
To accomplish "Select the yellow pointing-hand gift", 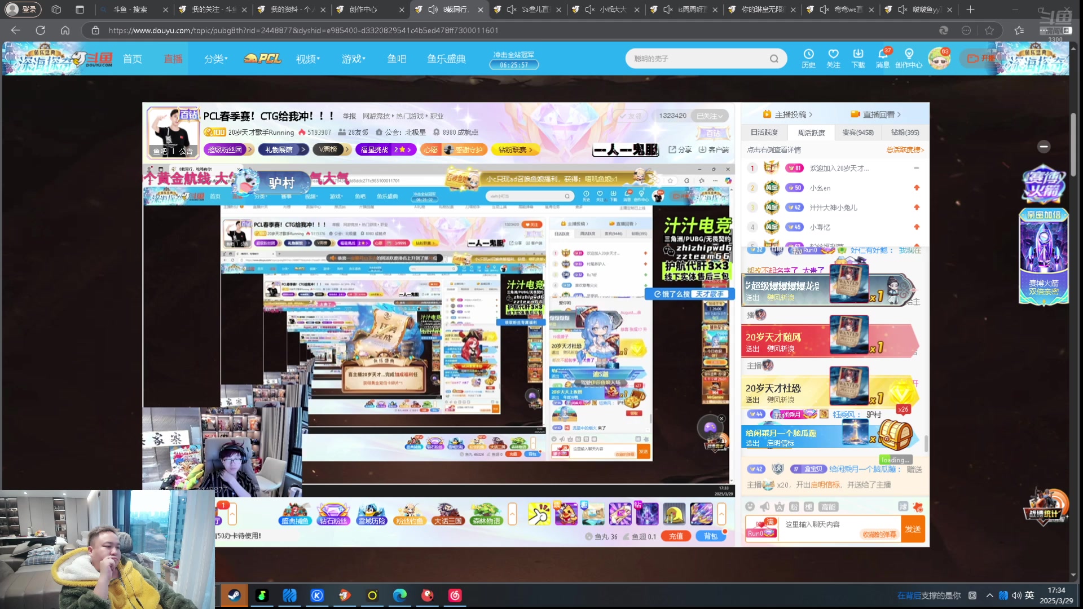I will pos(539,514).
